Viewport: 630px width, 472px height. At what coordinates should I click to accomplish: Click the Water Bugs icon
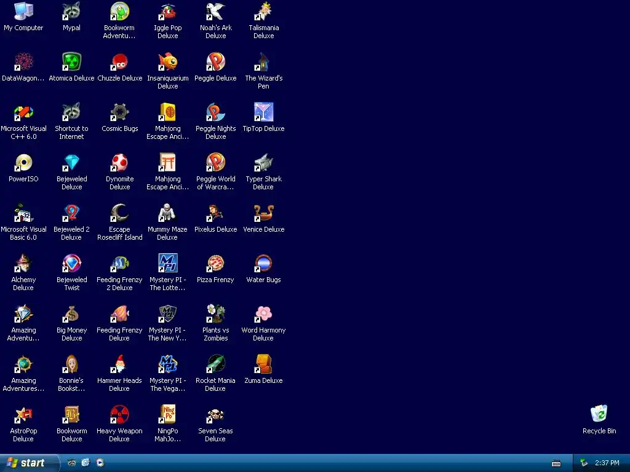click(x=263, y=263)
